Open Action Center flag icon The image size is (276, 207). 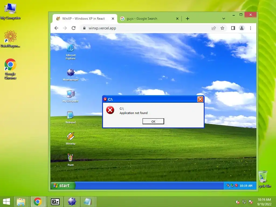[x=251, y=202]
